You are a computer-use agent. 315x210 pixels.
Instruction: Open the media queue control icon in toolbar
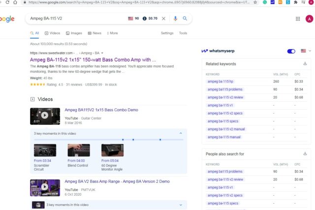click(303, 2)
